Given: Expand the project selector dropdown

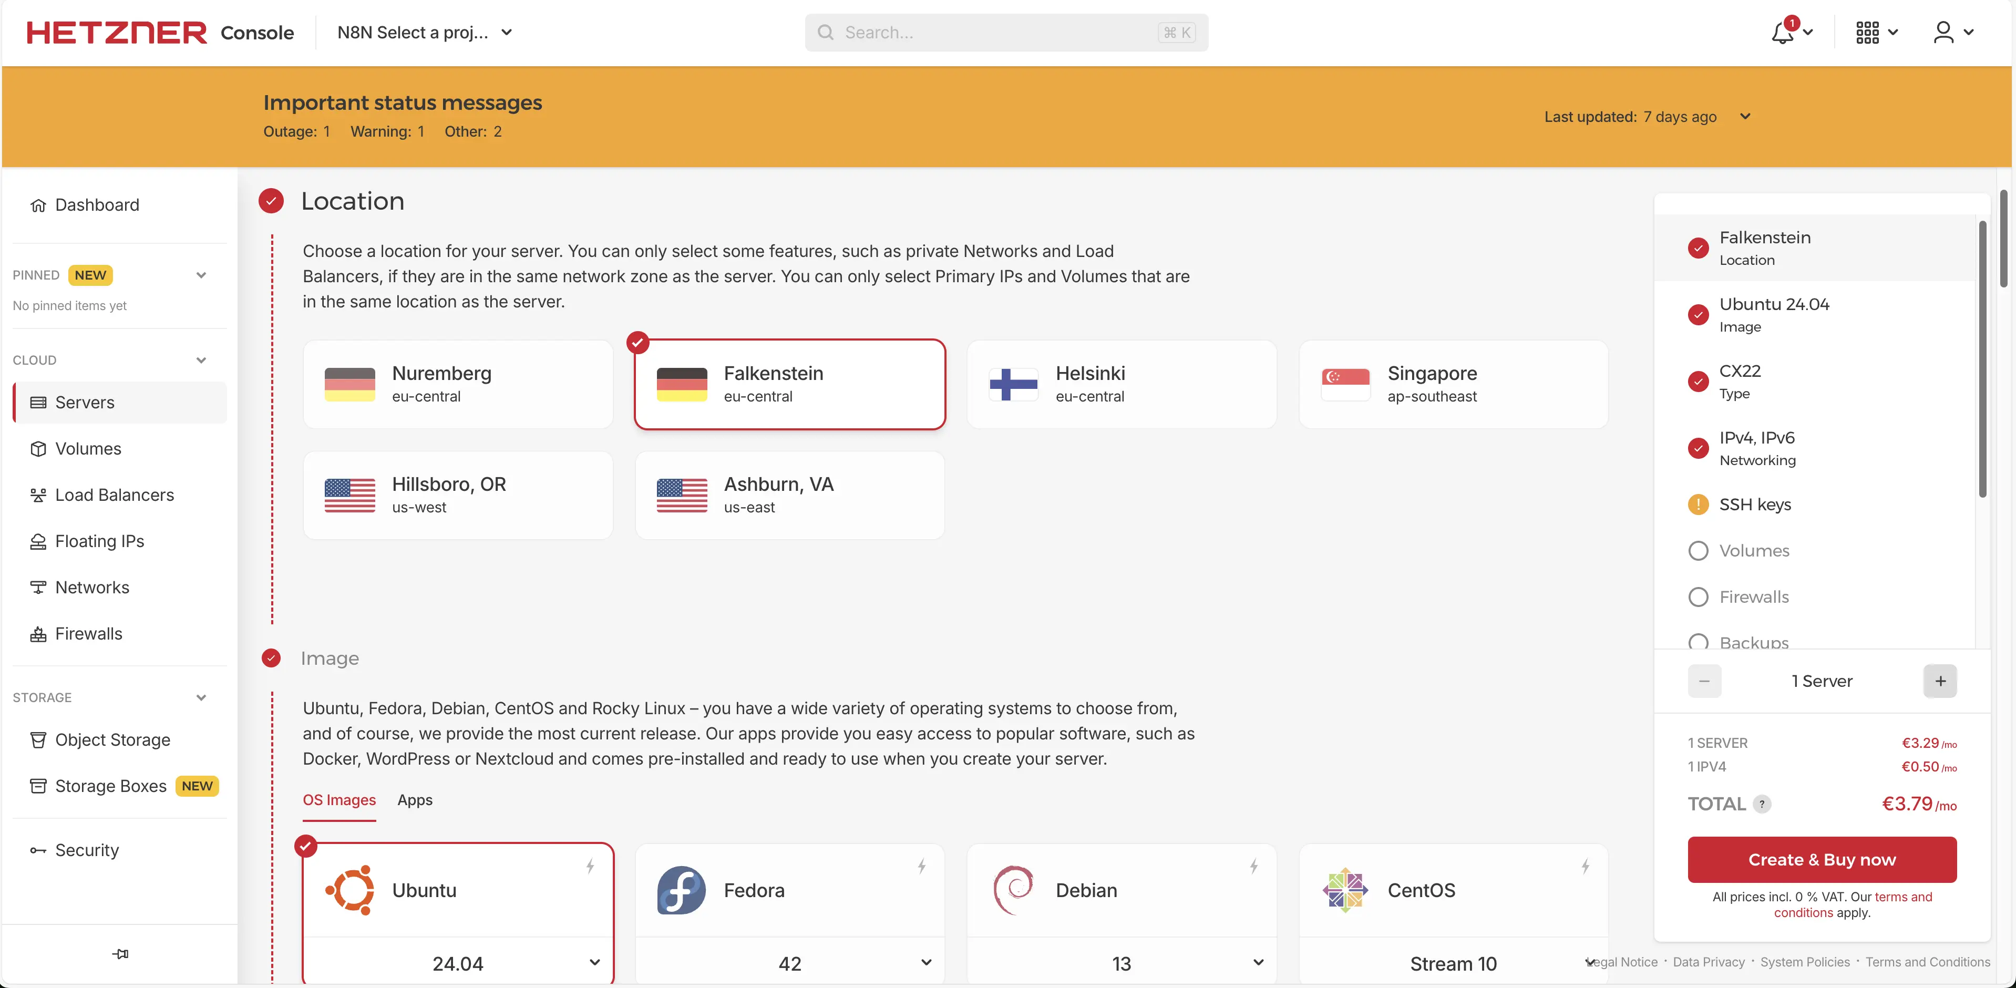Looking at the screenshot, I should click(507, 33).
